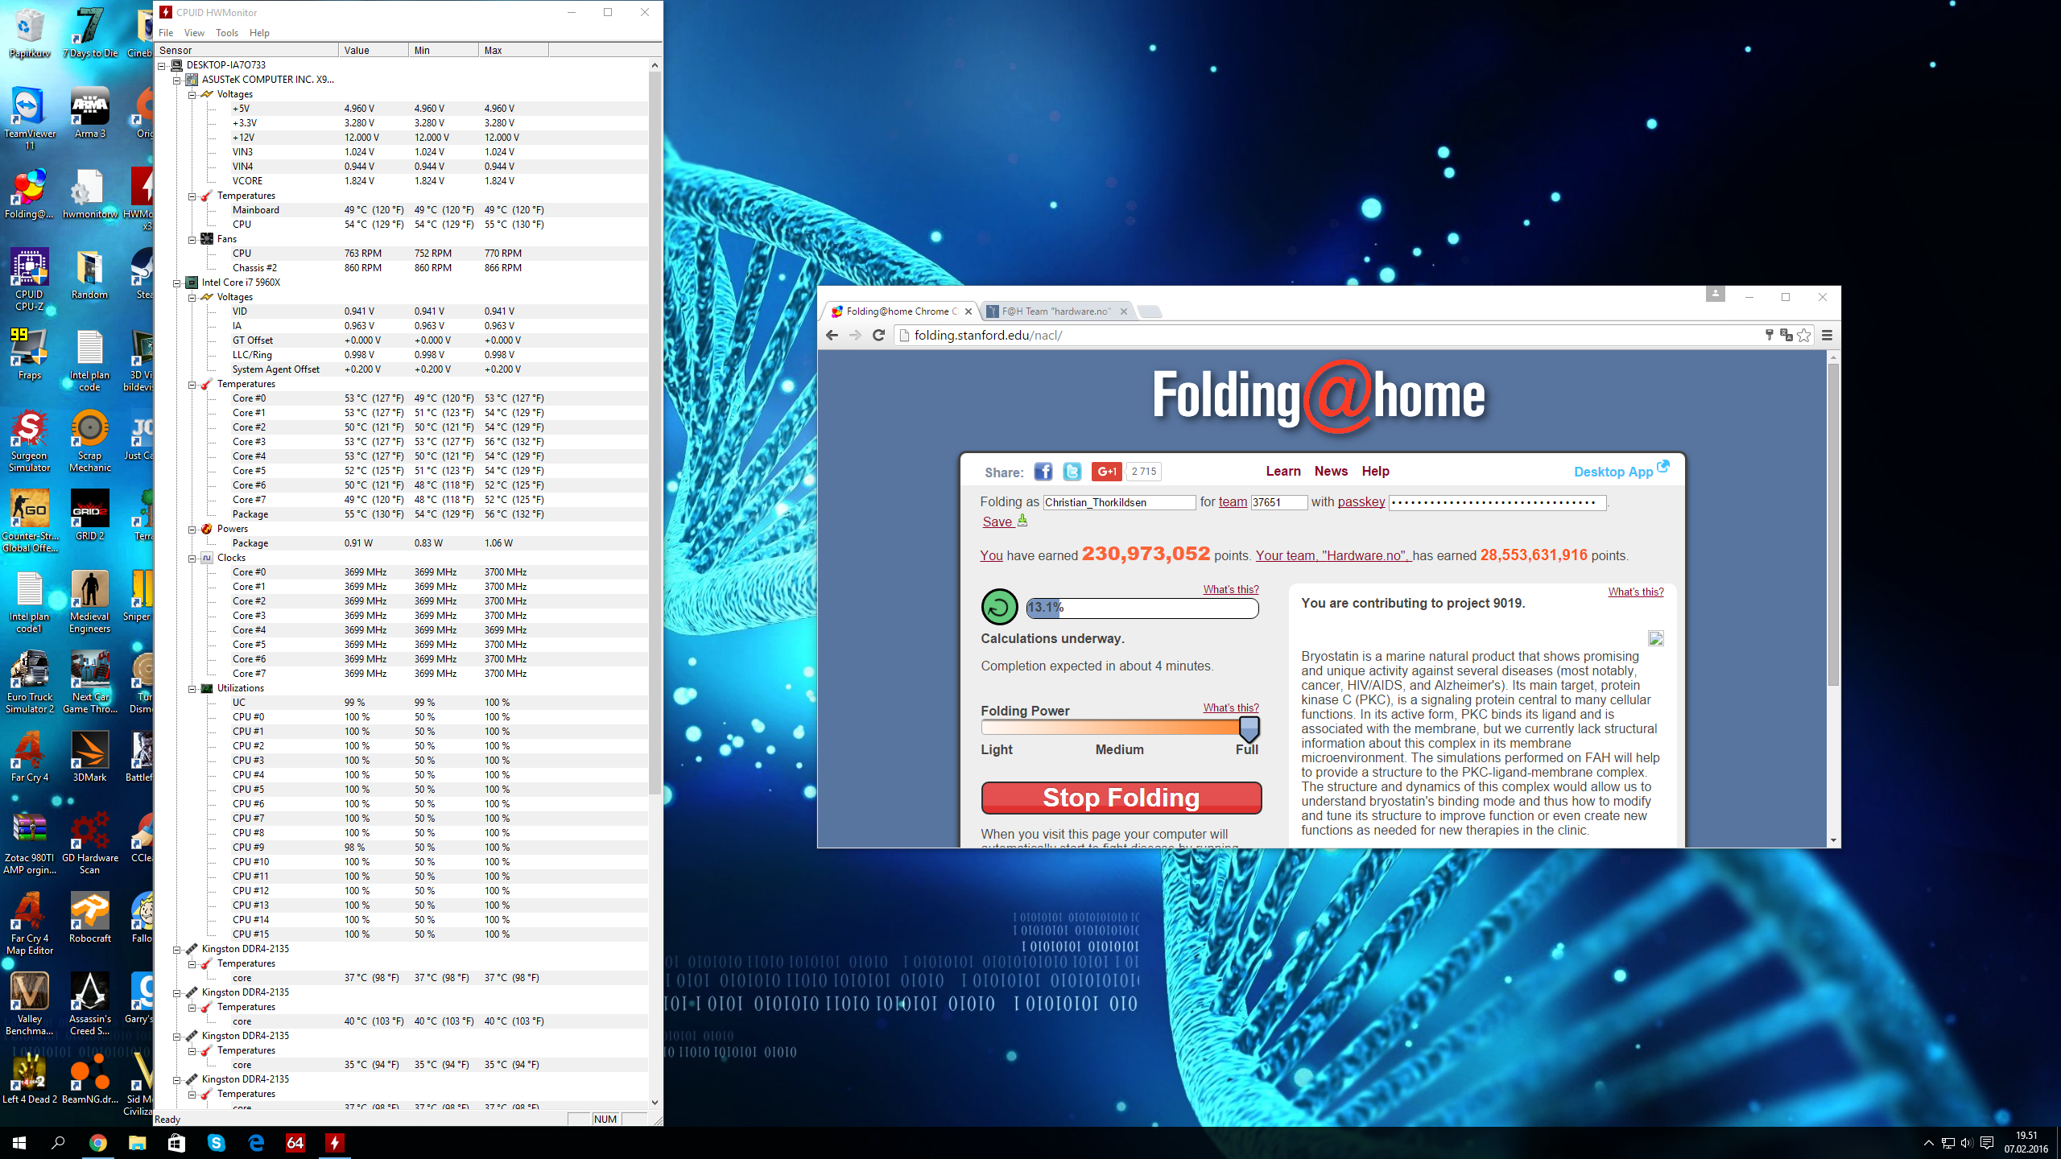Open the View menu in HWMonitor
This screenshot has height=1159, width=2061.
(x=194, y=33)
